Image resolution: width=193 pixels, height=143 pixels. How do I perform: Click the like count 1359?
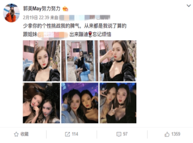[x=176, y=134]
